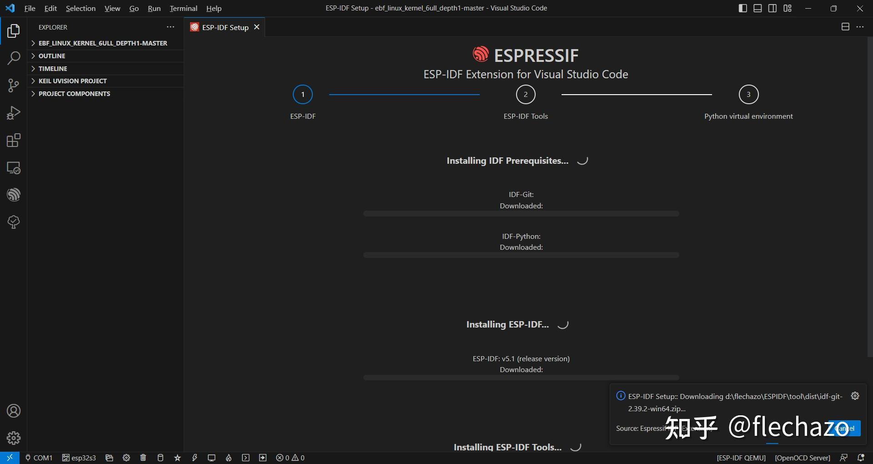Open the Edit menu
This screenshot has width=873, height=464.
(50, 8)
